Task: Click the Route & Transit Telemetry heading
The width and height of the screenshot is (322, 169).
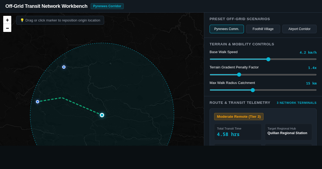Action: point(240,103)
